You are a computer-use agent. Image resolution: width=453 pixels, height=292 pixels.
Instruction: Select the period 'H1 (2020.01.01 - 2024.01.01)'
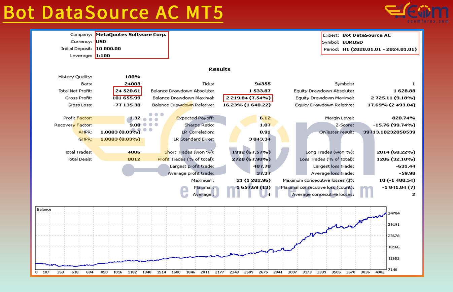tap(380, 49)
